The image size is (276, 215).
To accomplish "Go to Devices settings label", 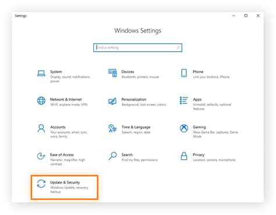I will (128, 71).
